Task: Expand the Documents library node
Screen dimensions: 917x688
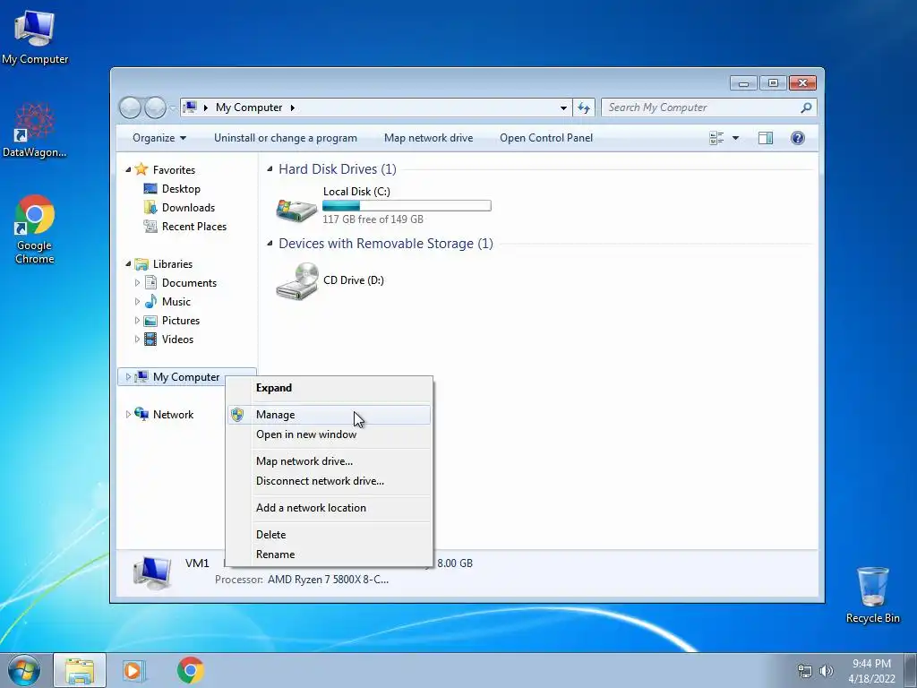Action: pos(137,282)
